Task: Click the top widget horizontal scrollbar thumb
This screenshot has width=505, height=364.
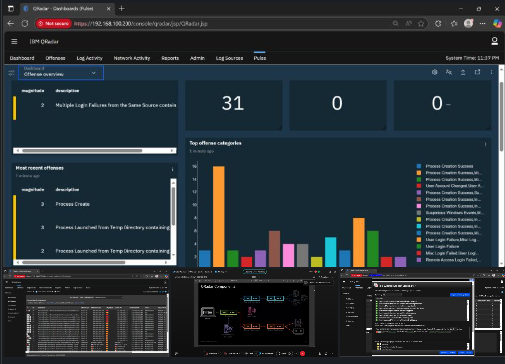Action: [83, 151]
